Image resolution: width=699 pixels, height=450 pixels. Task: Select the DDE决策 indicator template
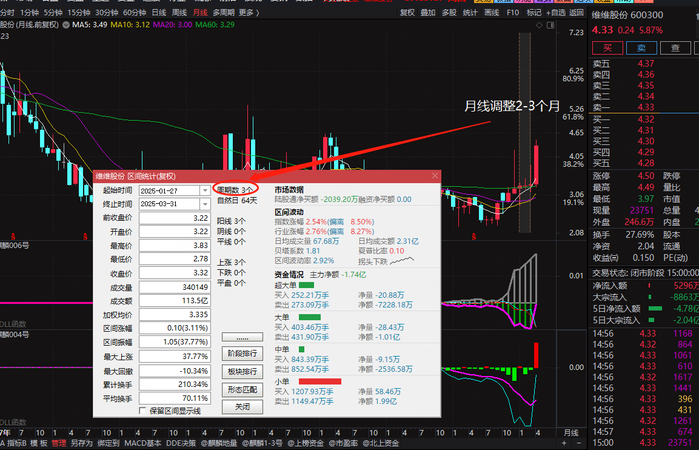click(x=181, y=443)
